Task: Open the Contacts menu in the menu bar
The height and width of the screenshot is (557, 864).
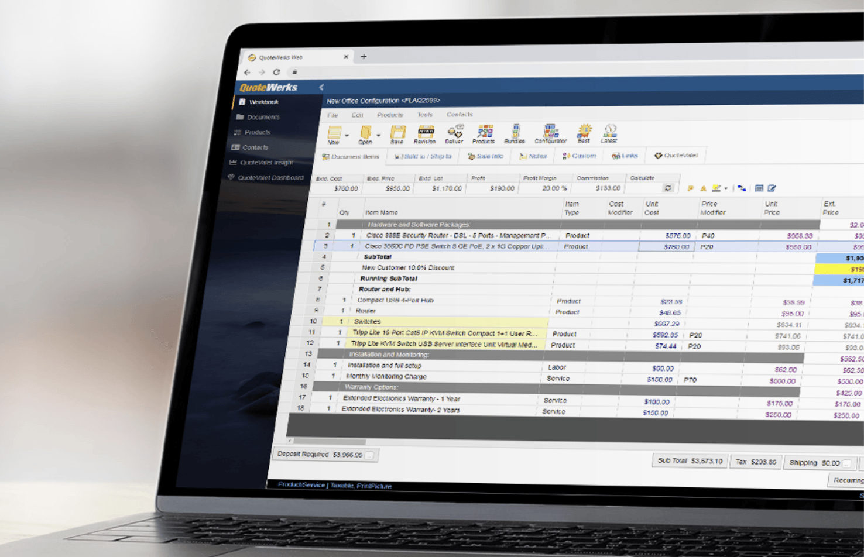Action: tap(460, 114)
